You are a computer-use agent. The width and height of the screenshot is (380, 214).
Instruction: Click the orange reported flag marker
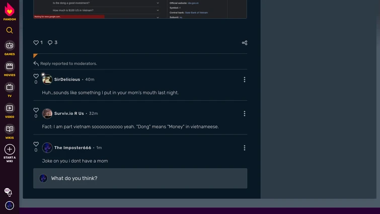(35, 56)
